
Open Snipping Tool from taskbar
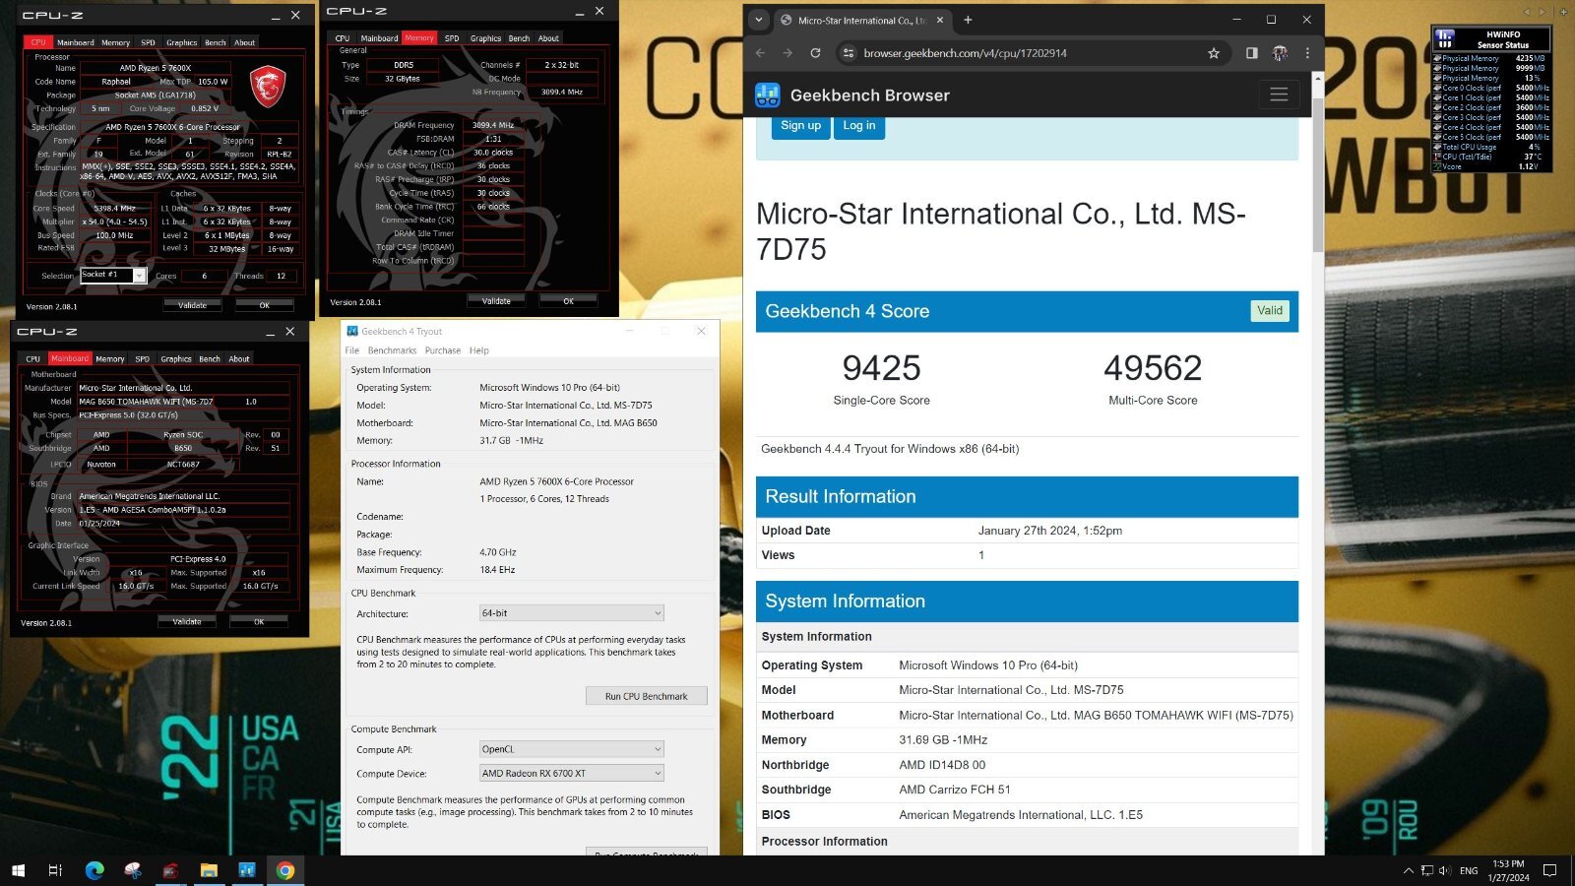pyautogui.click(x=133, y=870)
